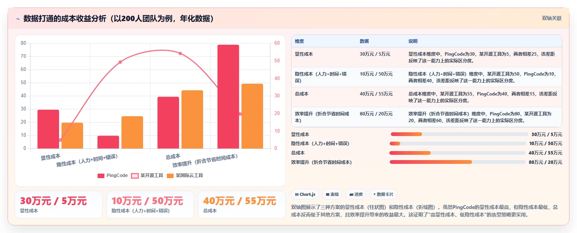Click the 显性成本 progress bar

tap(460, 134)
